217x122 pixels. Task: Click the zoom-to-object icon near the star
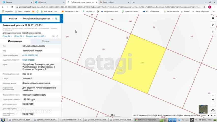(54, 36)
